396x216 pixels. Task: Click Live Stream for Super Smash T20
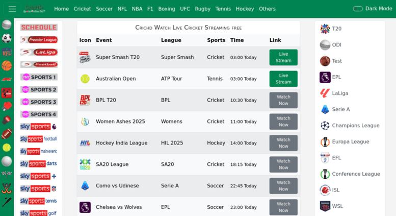pyautogui.click(x=283, y=57)
